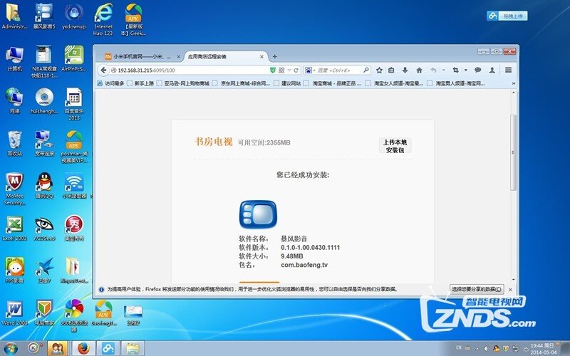This screenshot has height=356, width=570.
Task: Click Baidu cloud icon in the taskbar
Action: coord(108,348)
